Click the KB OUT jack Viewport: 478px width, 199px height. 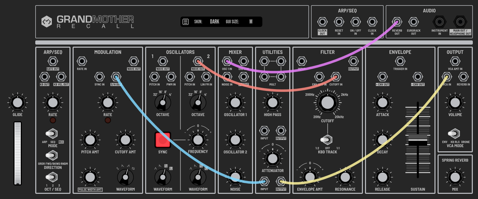(x=45, y=76)
